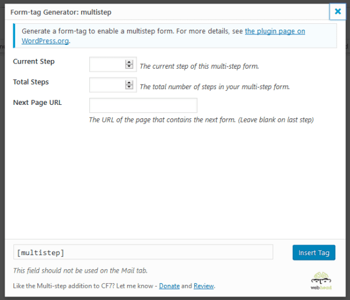The height and width of the screenshot is (300, 350).
Task: Click the Next Page URL help description
Action: pyautogui.click(x=201, y=120)
